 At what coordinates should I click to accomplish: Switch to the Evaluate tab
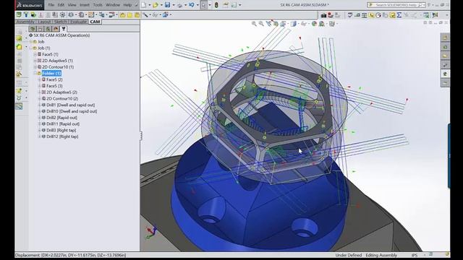[x=78, y=22]
